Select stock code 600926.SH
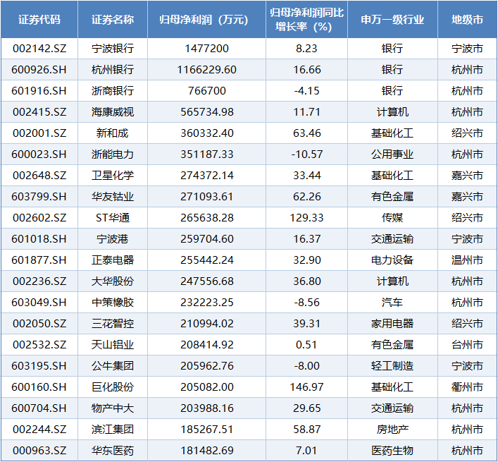The image size is (498, 462). (39, 70)
